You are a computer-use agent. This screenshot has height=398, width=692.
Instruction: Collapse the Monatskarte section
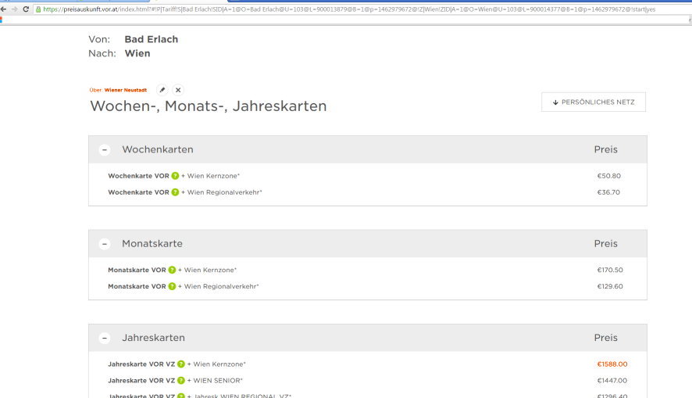[x=105, y=244]
